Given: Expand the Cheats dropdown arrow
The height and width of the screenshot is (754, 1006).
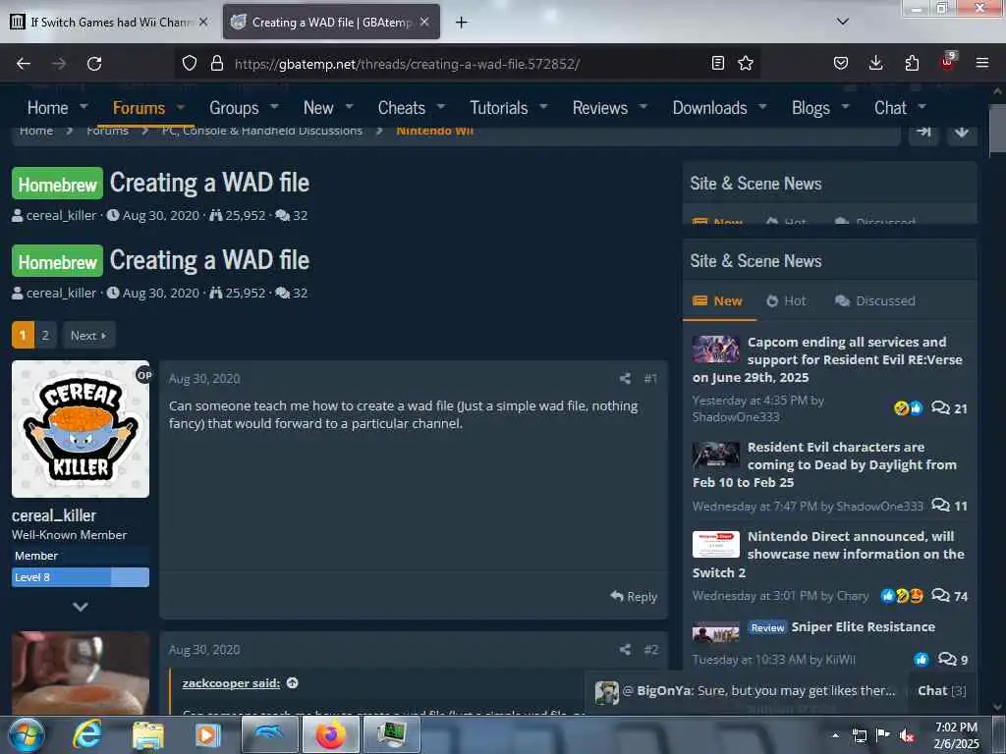Looking at the screenshot, I should (441, 106).
